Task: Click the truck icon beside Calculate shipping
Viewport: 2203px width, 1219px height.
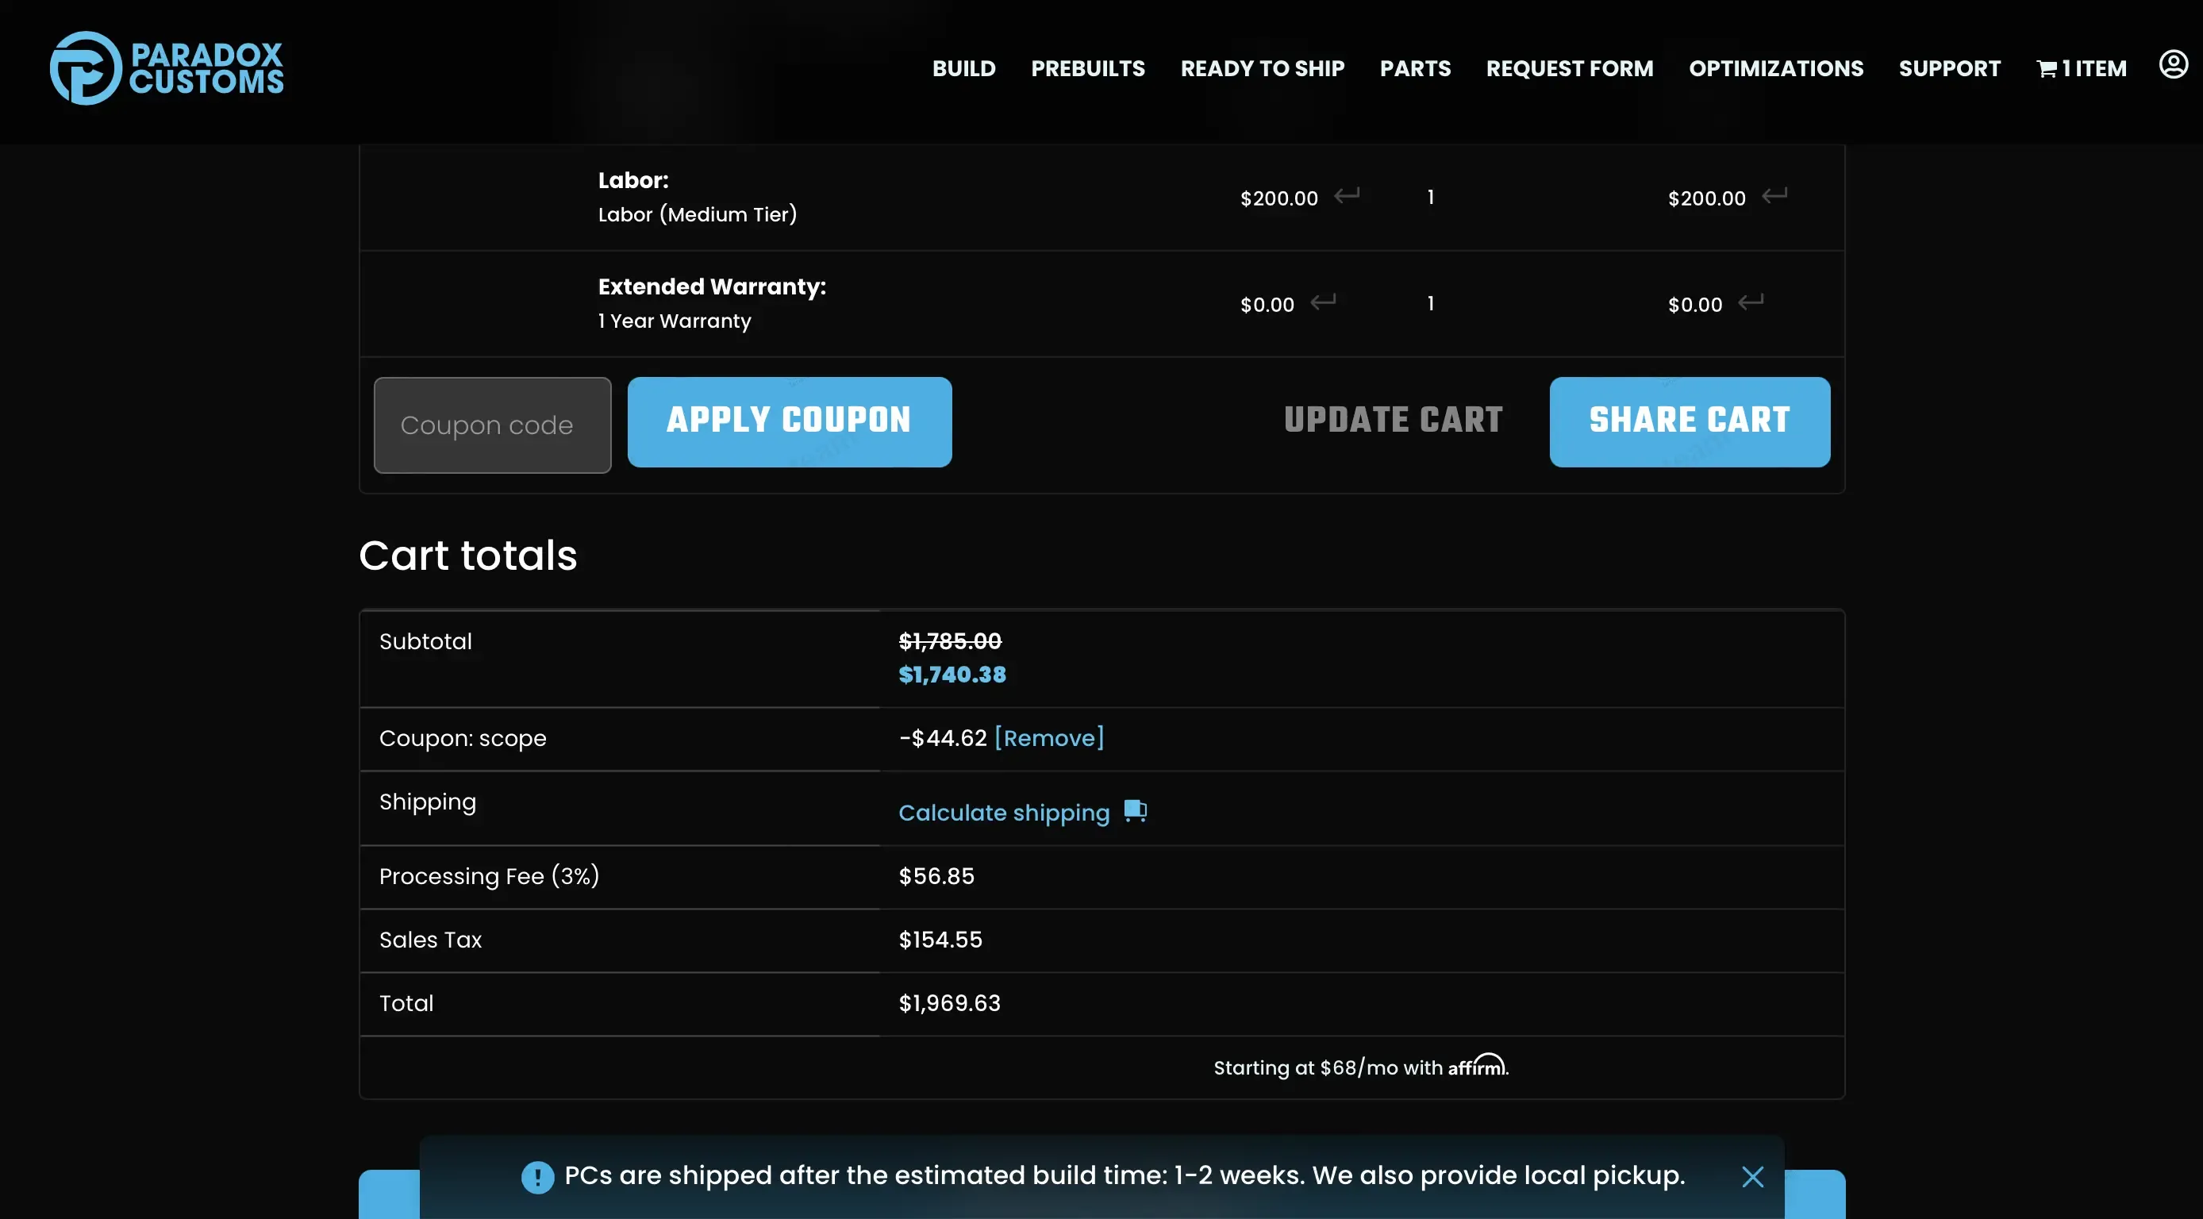Action: point(1135,810)
